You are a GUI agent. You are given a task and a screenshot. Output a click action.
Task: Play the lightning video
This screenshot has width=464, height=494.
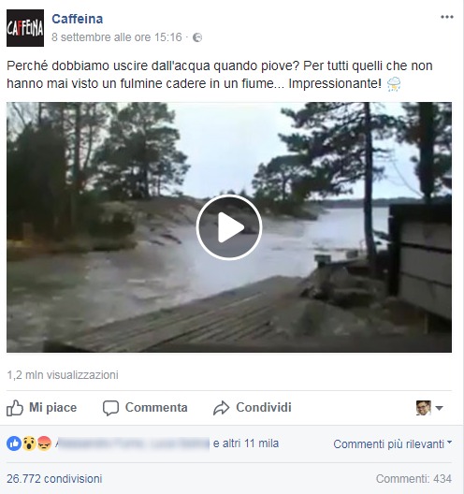(229, 227)
